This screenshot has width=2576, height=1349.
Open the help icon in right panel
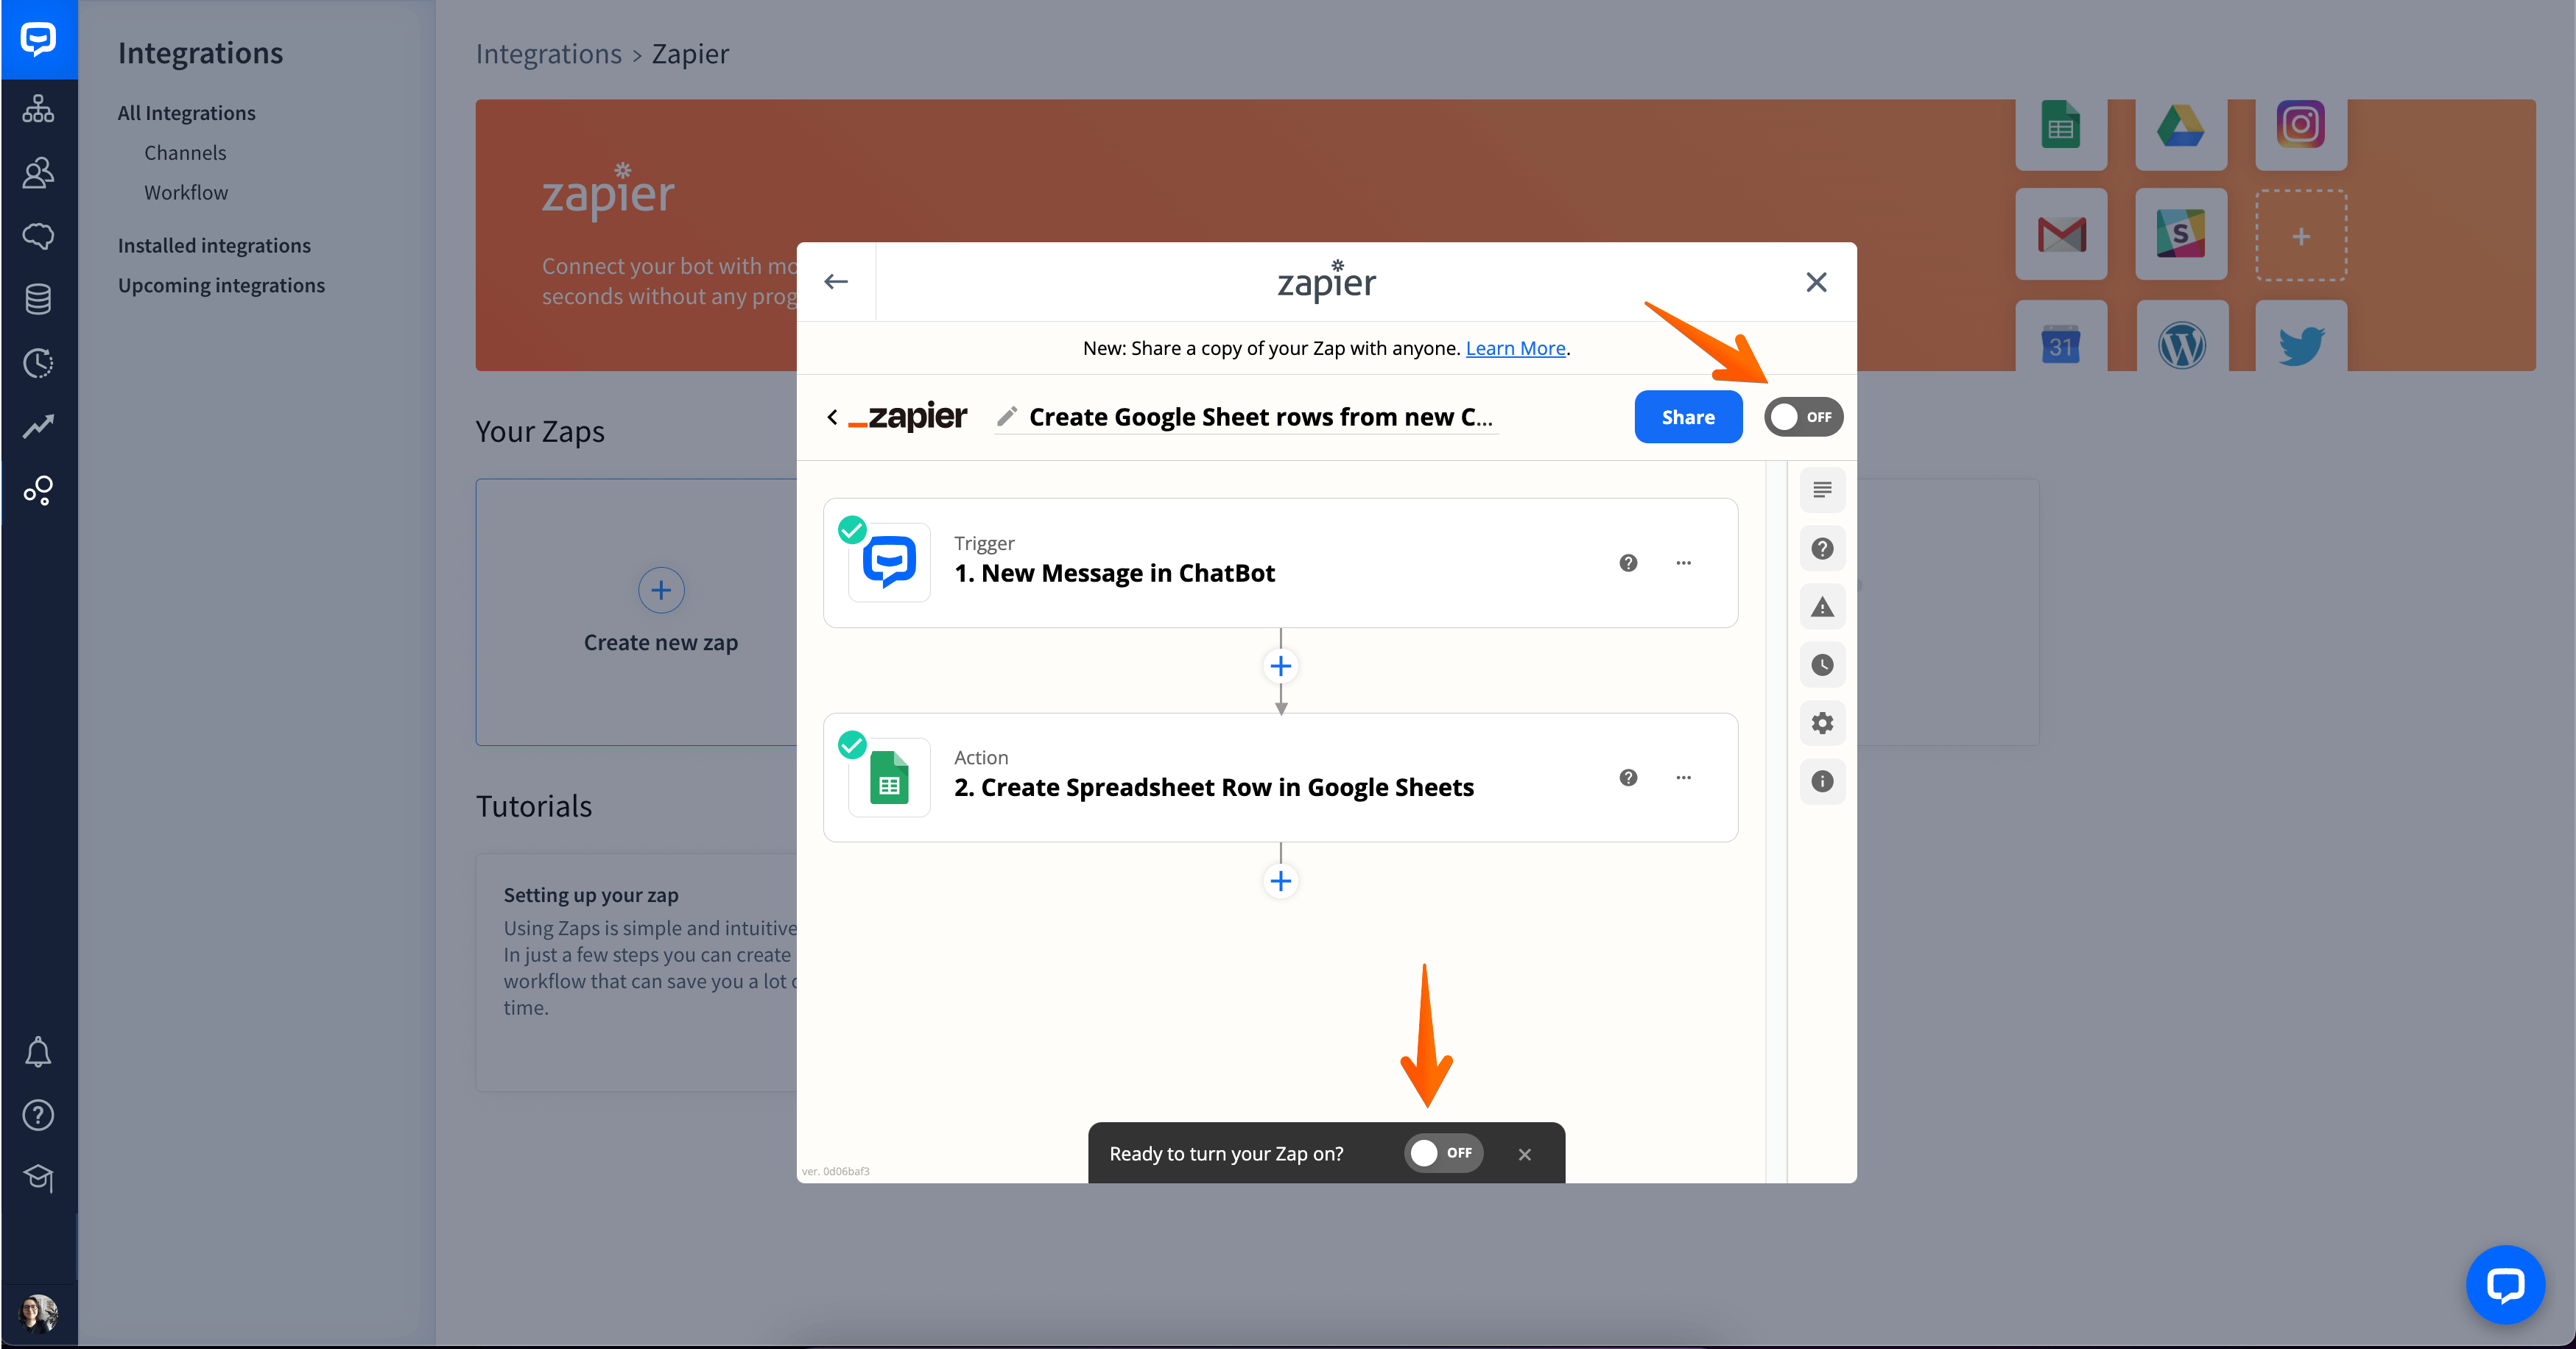tap(1822, 548)
